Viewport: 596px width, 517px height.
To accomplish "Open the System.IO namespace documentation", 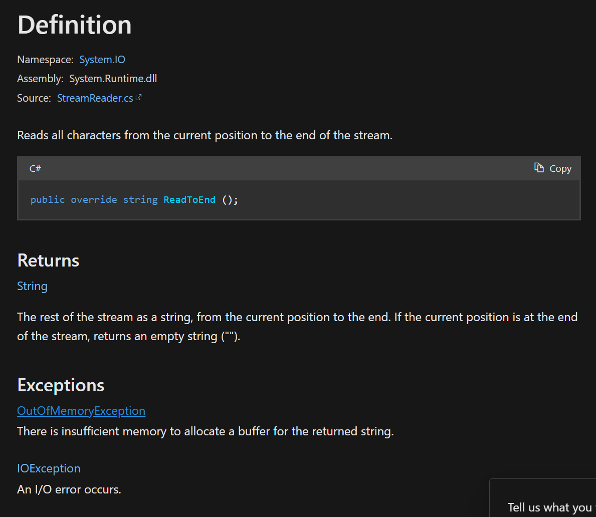I will click(102, 59).
